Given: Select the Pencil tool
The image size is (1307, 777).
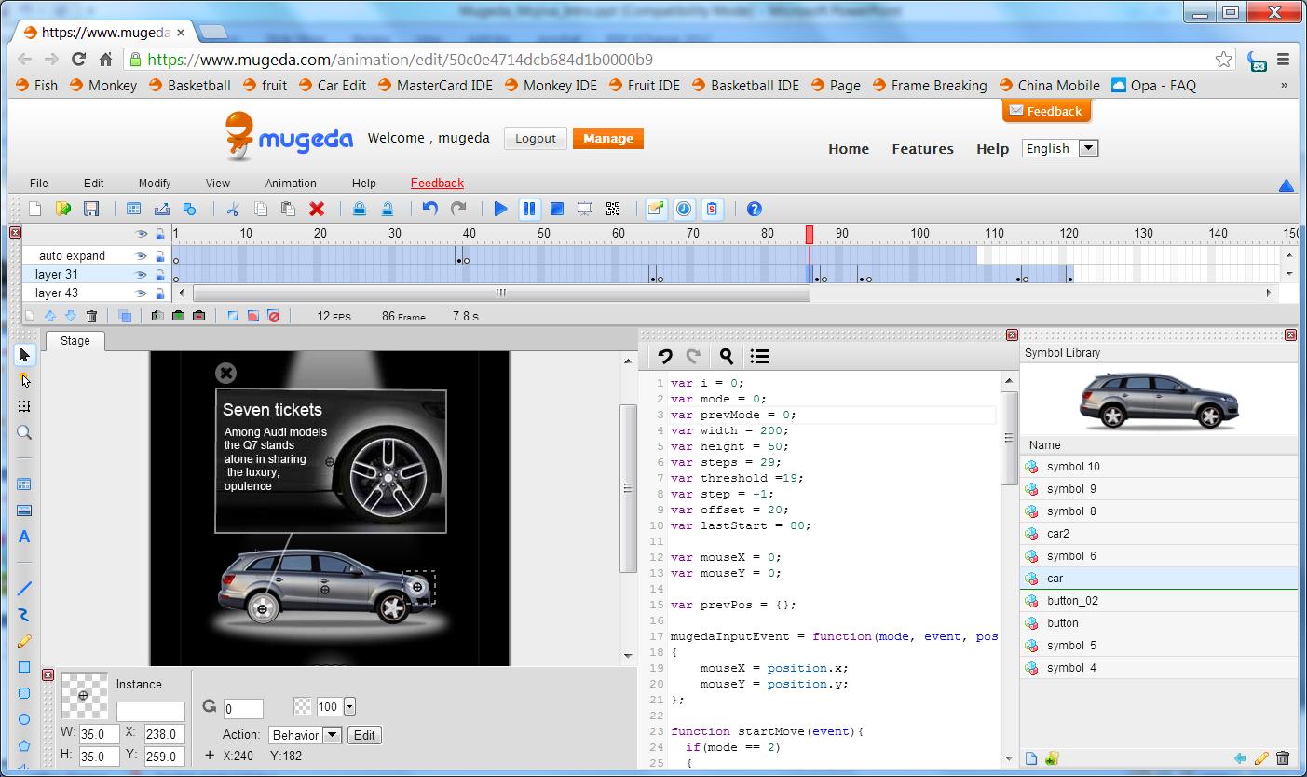Looking at the screenshot, I should click(x=24, y=641).
